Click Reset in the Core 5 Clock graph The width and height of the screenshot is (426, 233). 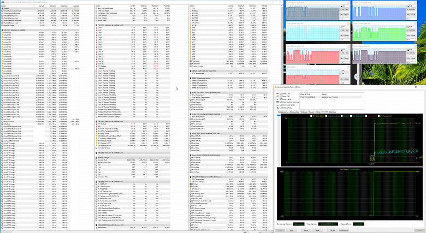pyautogui.click(x=413, y=58)
